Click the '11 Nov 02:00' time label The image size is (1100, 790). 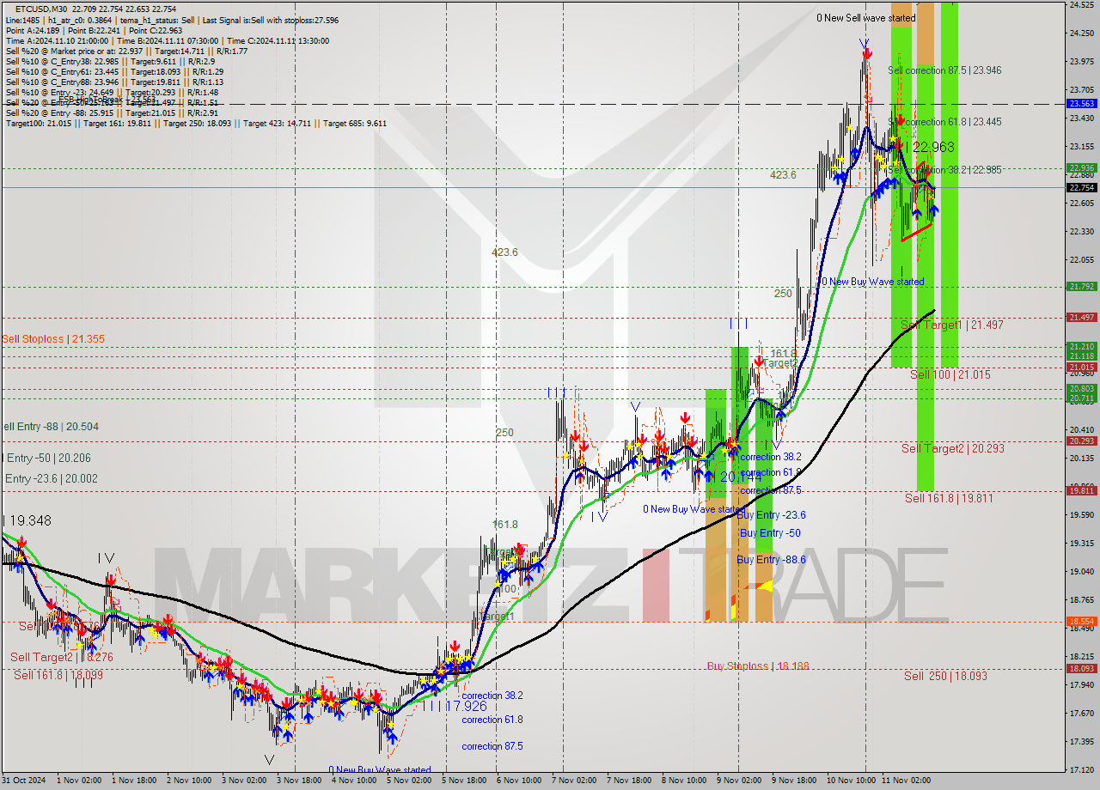907,781
